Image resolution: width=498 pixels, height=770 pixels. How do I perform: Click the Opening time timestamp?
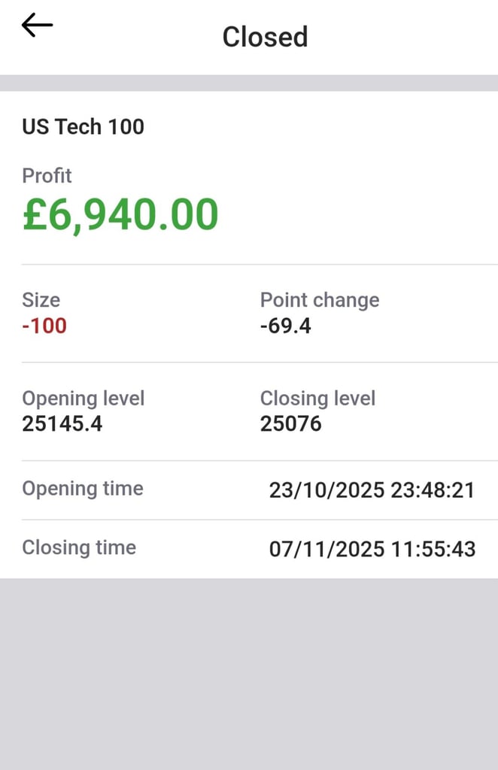(372, 490)
